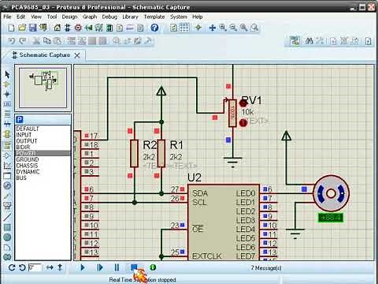Viewport: 378px width, 284px height.
Task: Select the Text Script Mode tool
Action: point(7,114)
